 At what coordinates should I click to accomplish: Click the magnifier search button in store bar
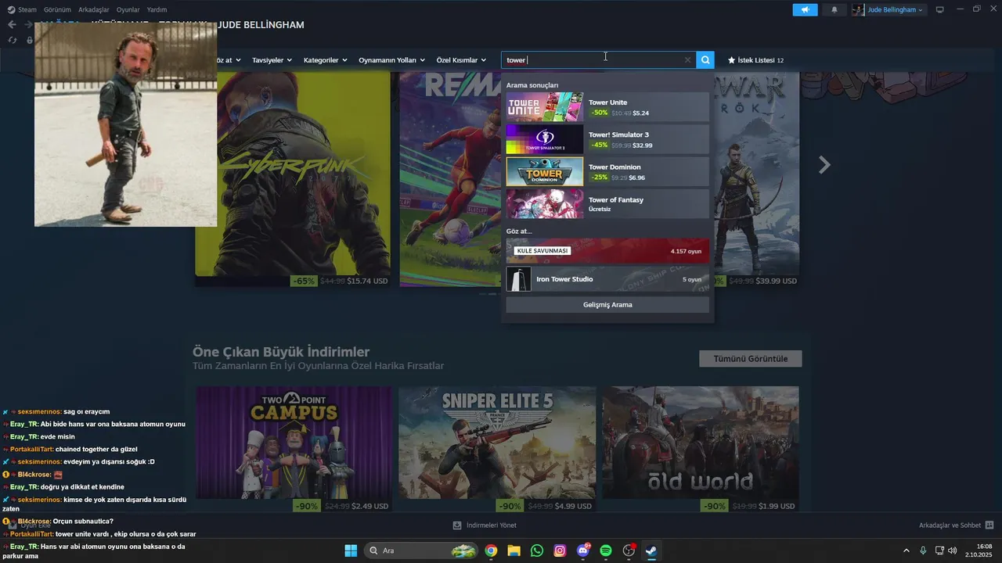coord(705,60)
